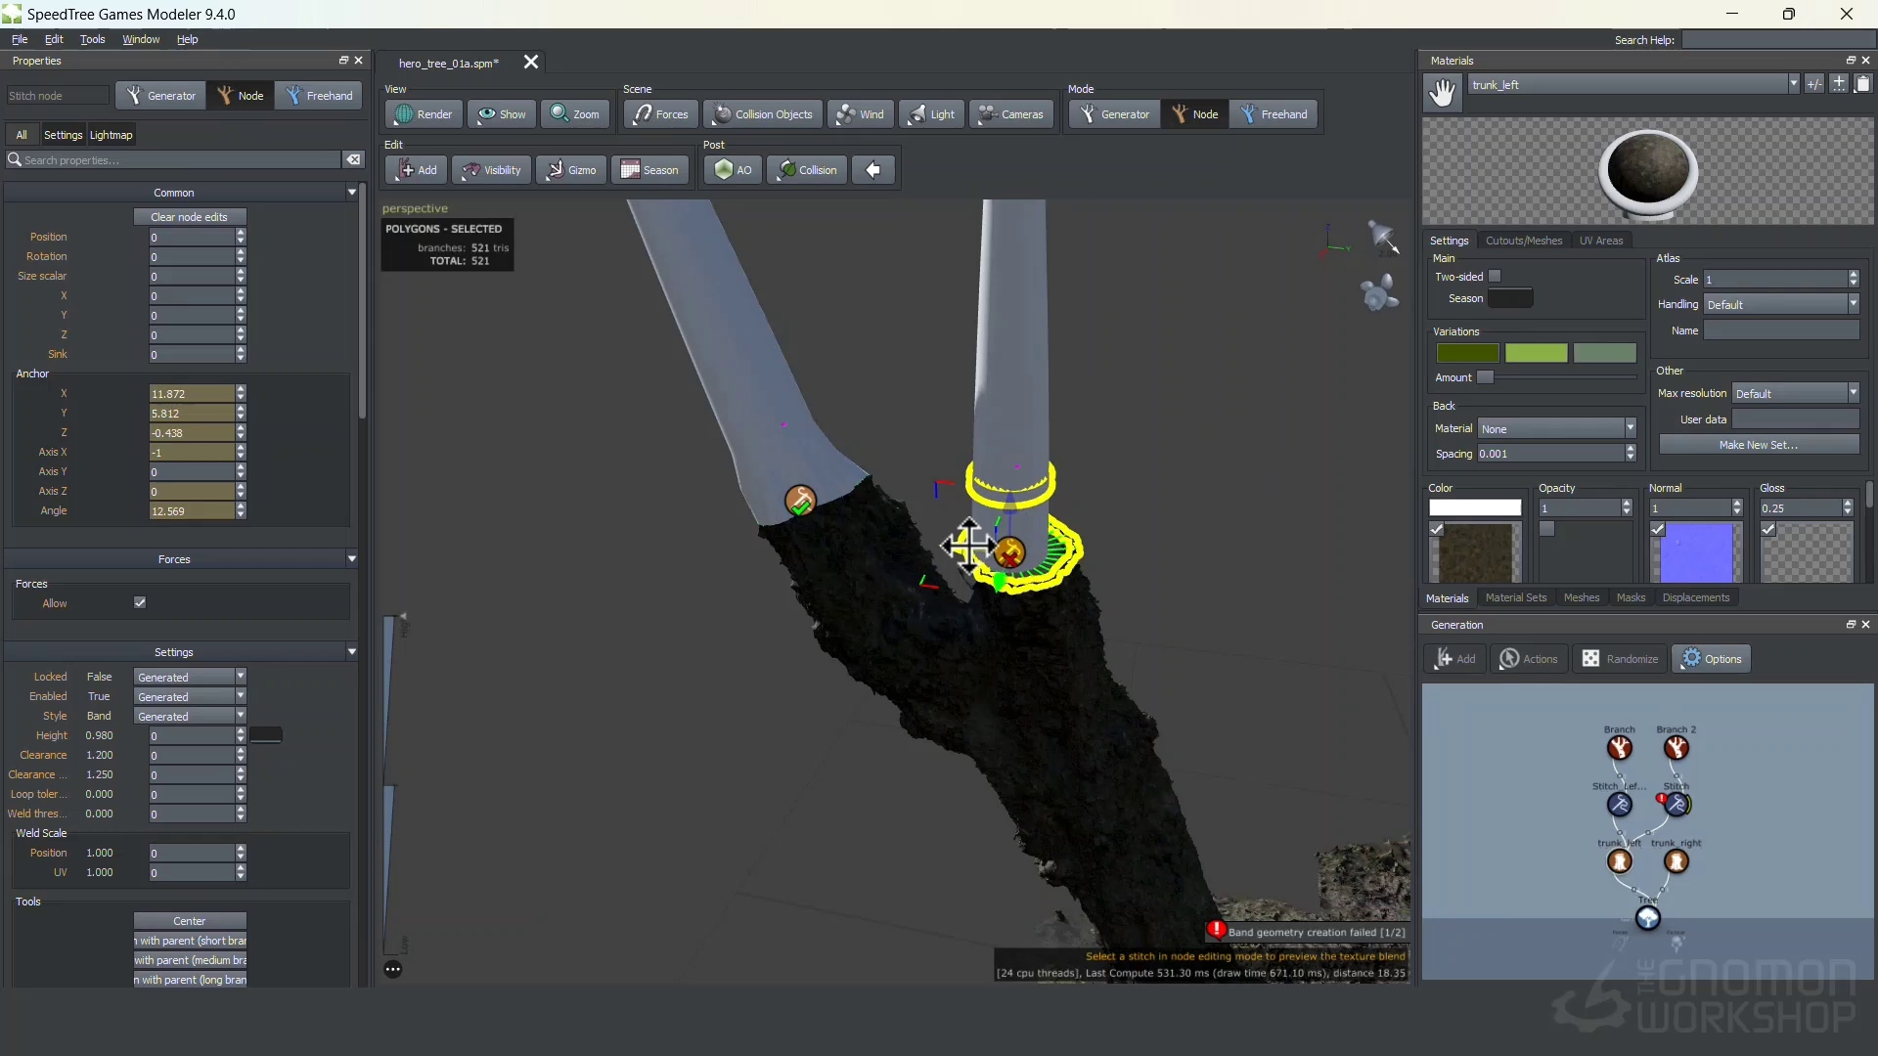This screenshot has width=1878, height=1056.
Task: Switch to the Cutouts/Meshes tab
Action: pyautogui.click(x=1523, y=241)
